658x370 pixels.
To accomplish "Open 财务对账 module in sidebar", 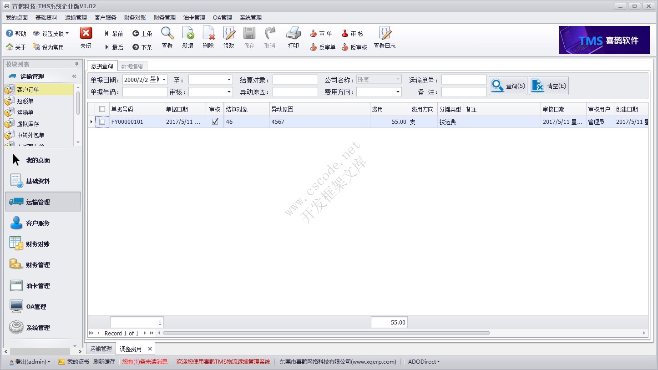I will [x=42, y=244].
